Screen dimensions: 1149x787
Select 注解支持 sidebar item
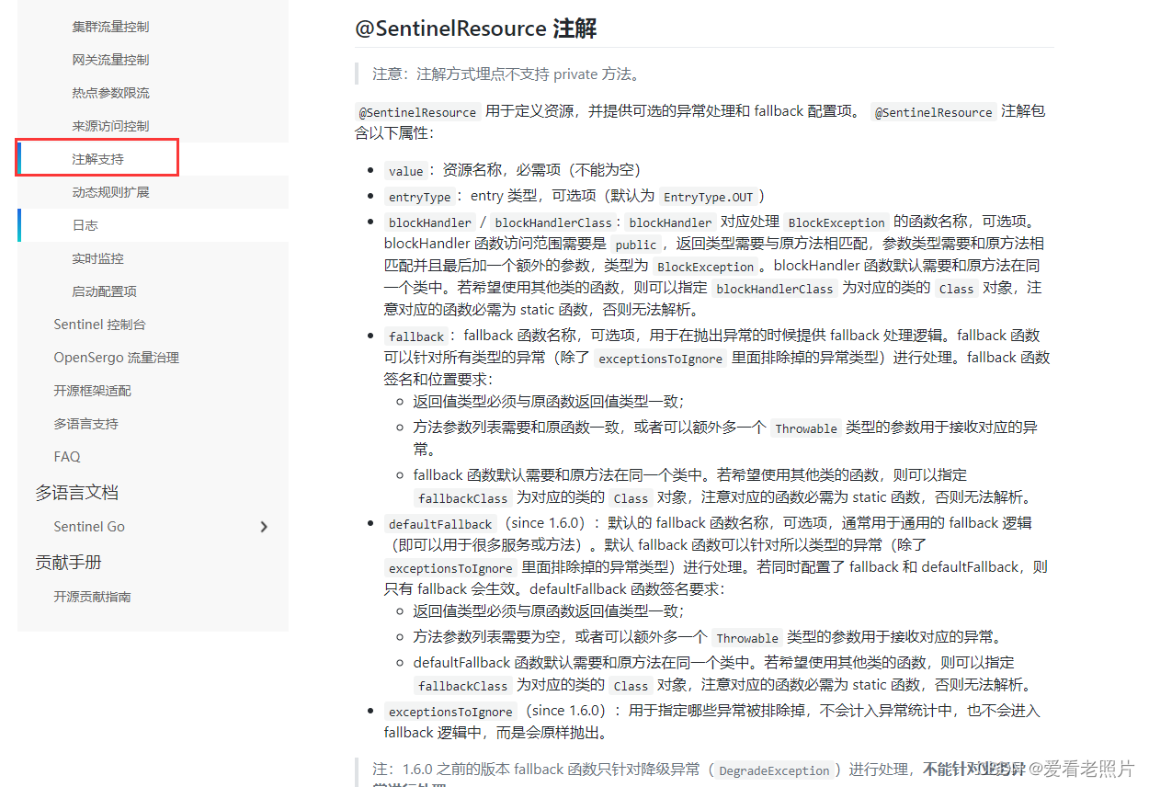pyautogui.click(x=97, y=159)
